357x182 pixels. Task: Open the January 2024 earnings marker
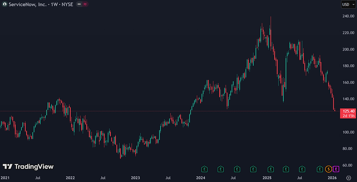click(204, 169)
